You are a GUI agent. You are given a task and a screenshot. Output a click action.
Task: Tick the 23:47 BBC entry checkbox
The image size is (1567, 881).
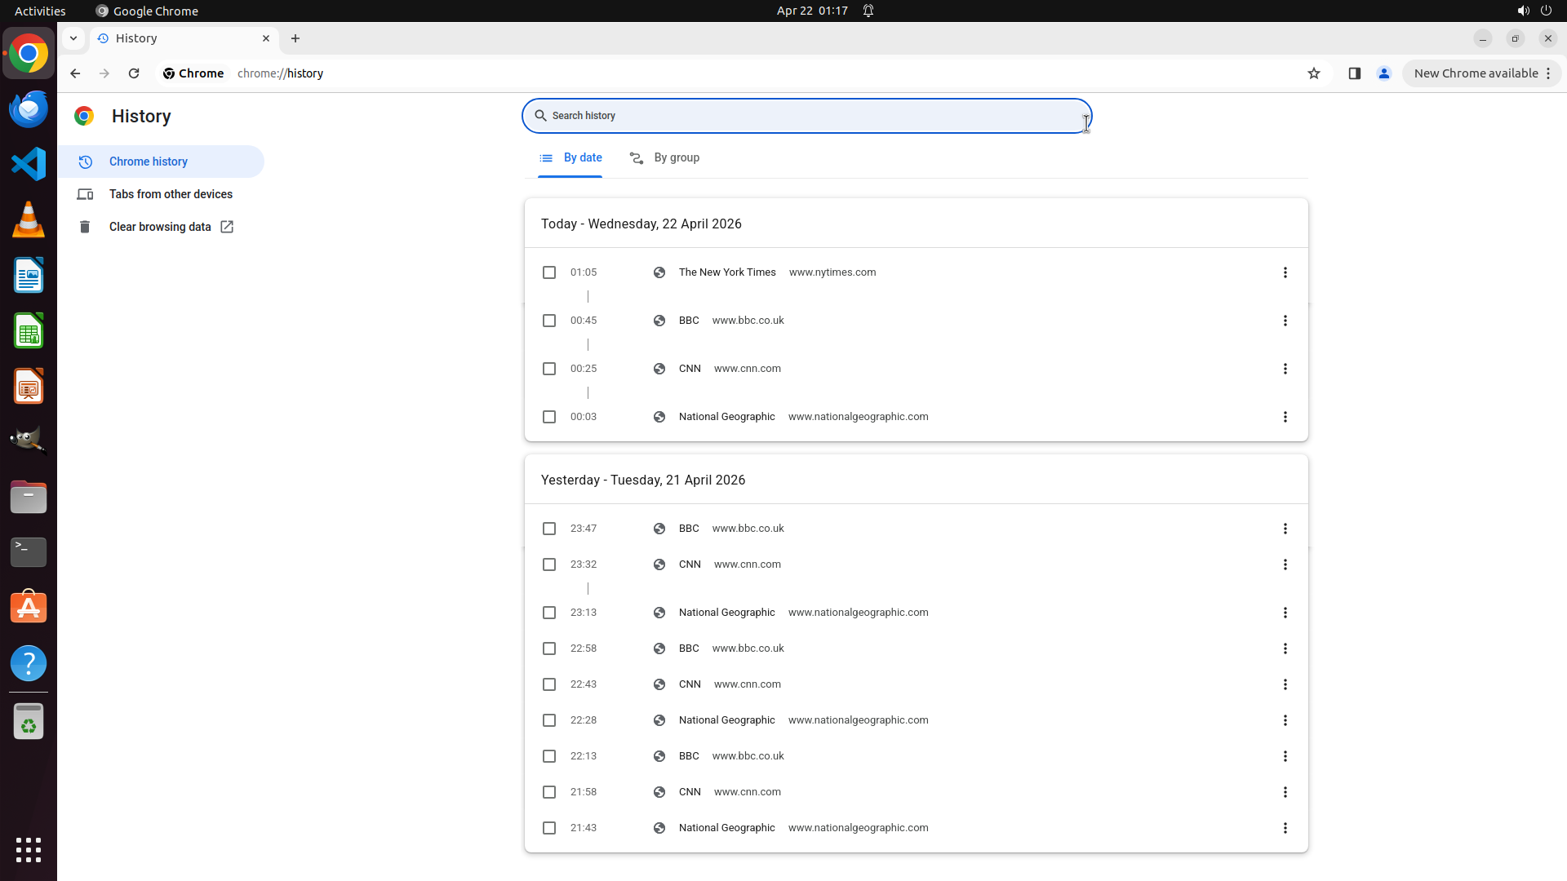(549, 529)
